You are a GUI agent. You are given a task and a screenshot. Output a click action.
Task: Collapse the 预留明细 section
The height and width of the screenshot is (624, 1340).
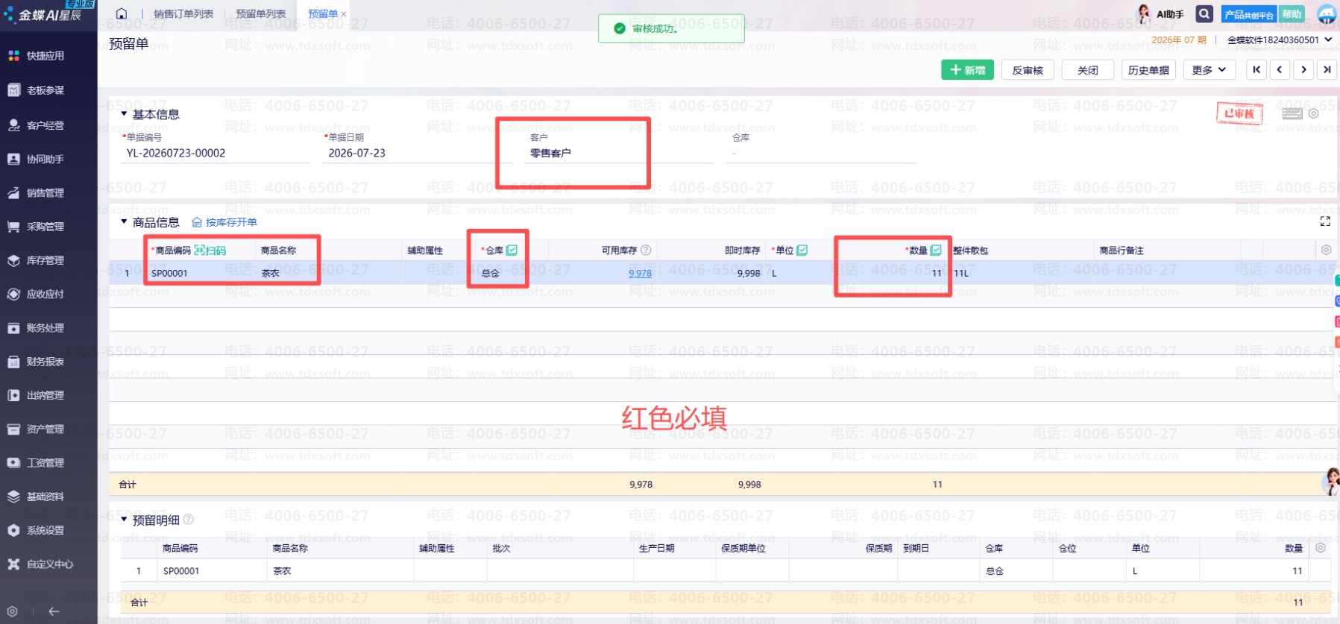tap(124, 520)
